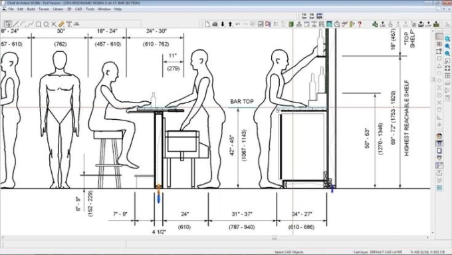Activate the yellow tape measure dimension tool
The width and height of the screenshot is (452, 255).
pyautogui.click(x=61, y=24)
